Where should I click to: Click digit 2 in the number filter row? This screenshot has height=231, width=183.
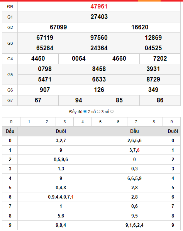pyautogui.click(x=47, y=122)
